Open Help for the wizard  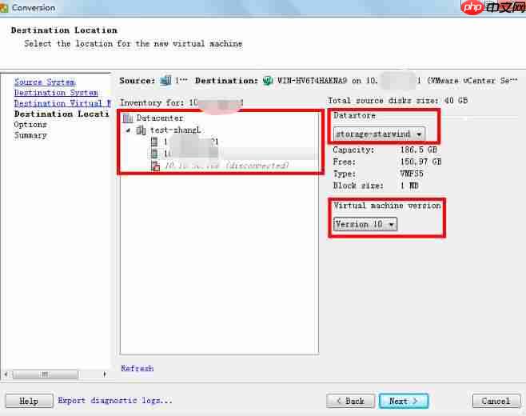28,401
